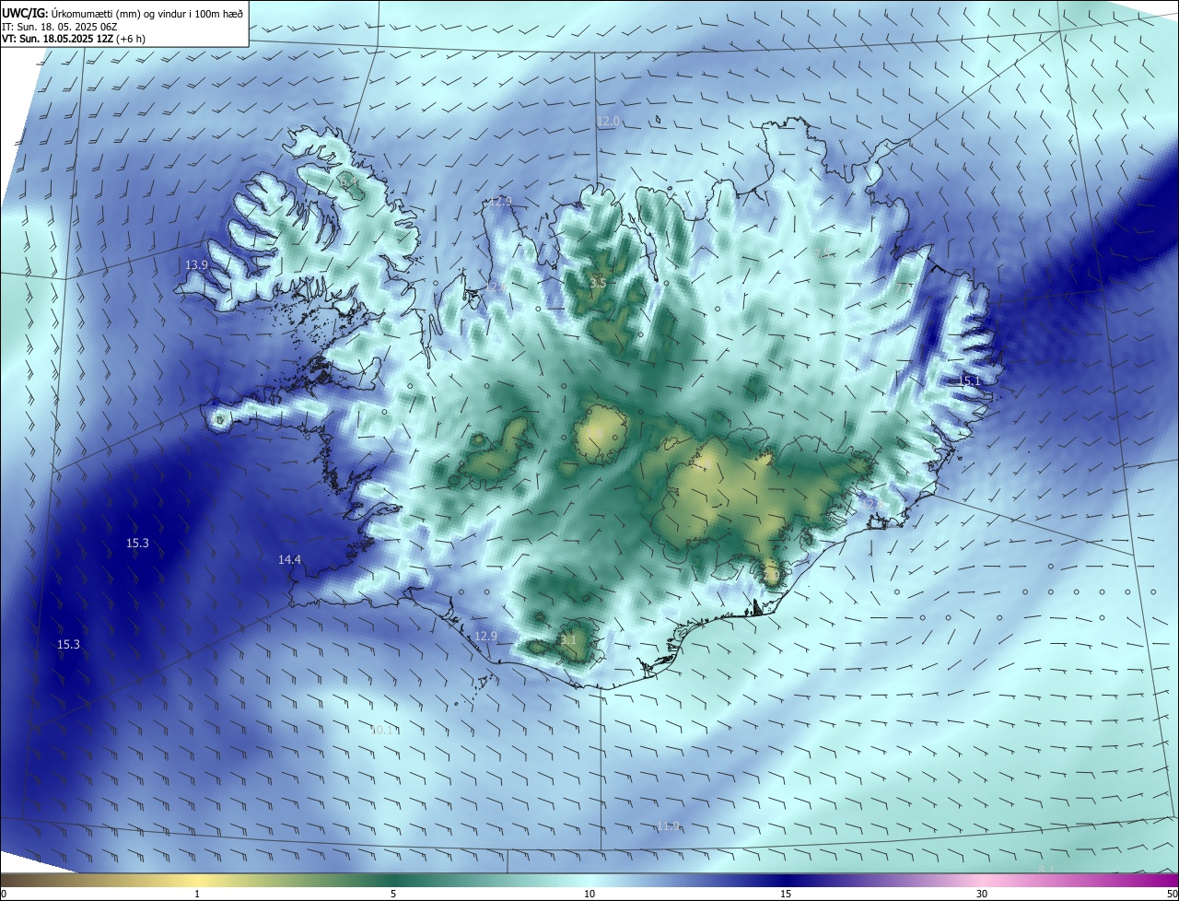Click the title 'UWC/IG: Úrkomumætti (mm) og vindur í 100m hæð'
Image resolution: width=1179 pixels, height=901 pixels.
(123, 12)
